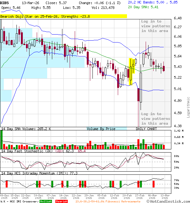Click the 14 Day Fast Stochastic heading
Viewport: 190px width, 203px height.
[32, 151]
